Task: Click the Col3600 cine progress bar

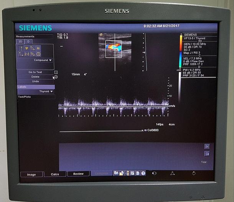Action: (x=101, y=131)
